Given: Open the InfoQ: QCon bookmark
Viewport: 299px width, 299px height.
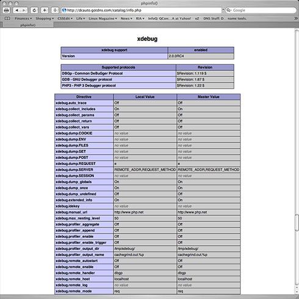Looking at the screenshot, I should [169, 18].
